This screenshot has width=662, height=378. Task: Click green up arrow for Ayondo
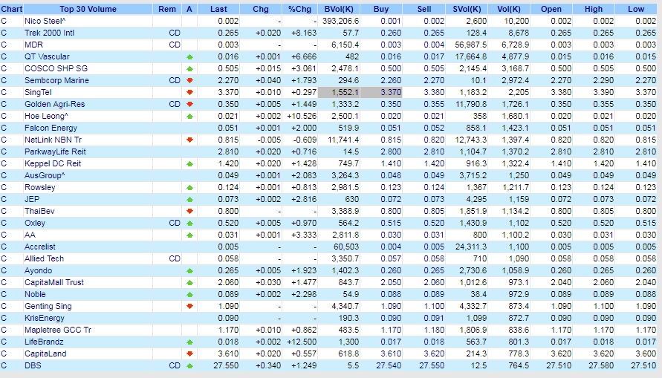[189, 271]
